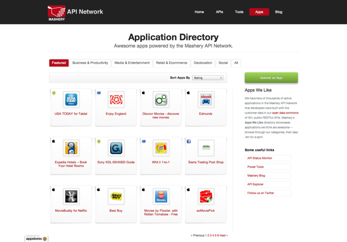Switch to the All tab
This screenshot has width=347, height=242.
click(236, 63)
